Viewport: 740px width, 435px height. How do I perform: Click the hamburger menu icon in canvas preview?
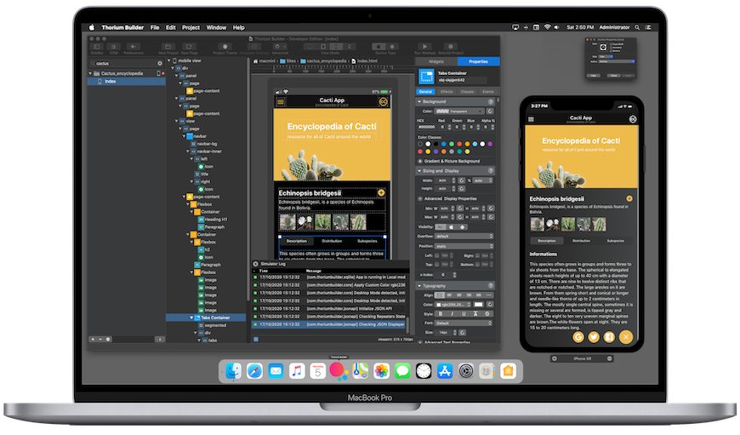(281, 101)
